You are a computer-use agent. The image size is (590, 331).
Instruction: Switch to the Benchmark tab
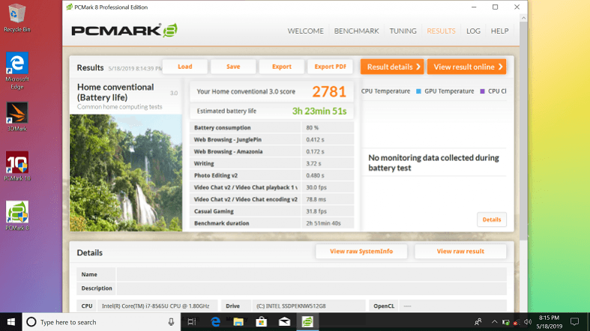[x=356, y=31]
